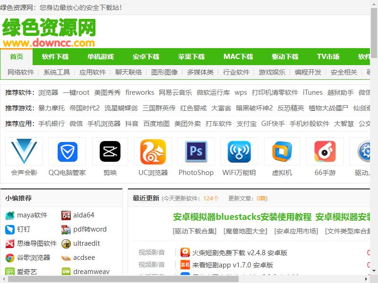
Task: Open the 软件下载 menu
Action: coord(55,57)
